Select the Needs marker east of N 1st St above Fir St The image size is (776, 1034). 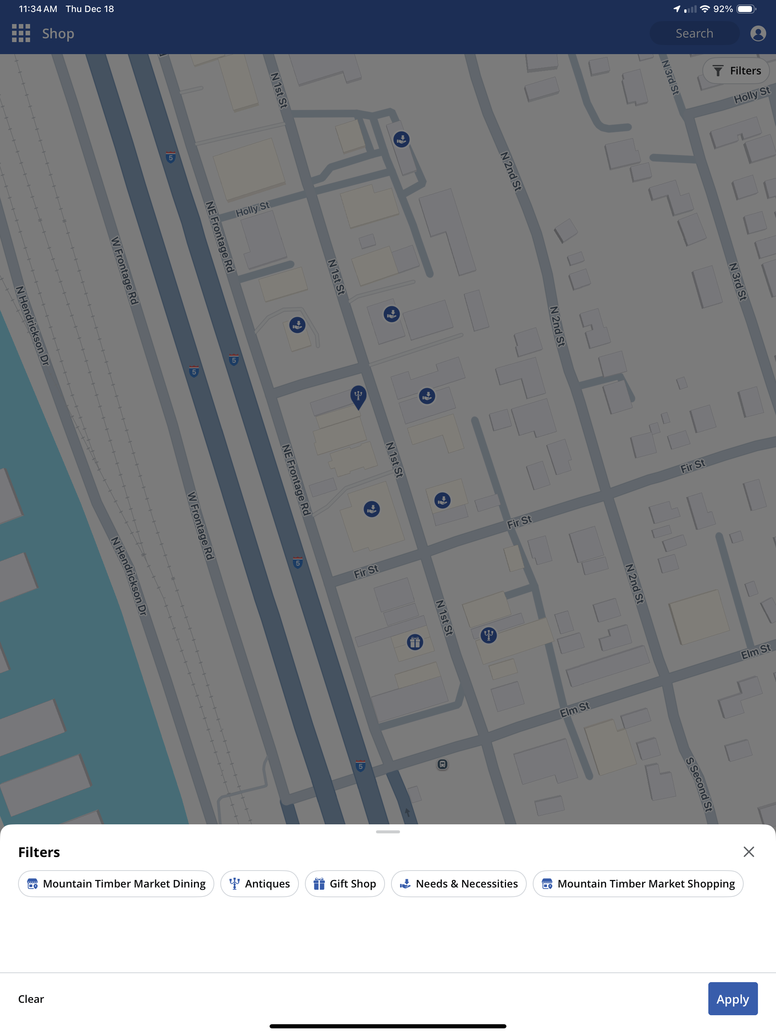(x=443, y=500)
